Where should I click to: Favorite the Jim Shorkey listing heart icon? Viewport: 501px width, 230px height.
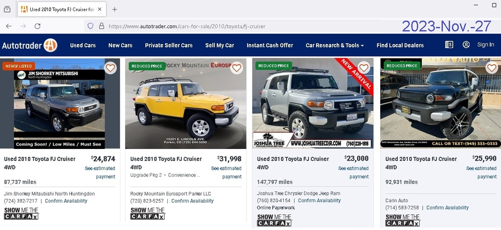coord(110,68)
